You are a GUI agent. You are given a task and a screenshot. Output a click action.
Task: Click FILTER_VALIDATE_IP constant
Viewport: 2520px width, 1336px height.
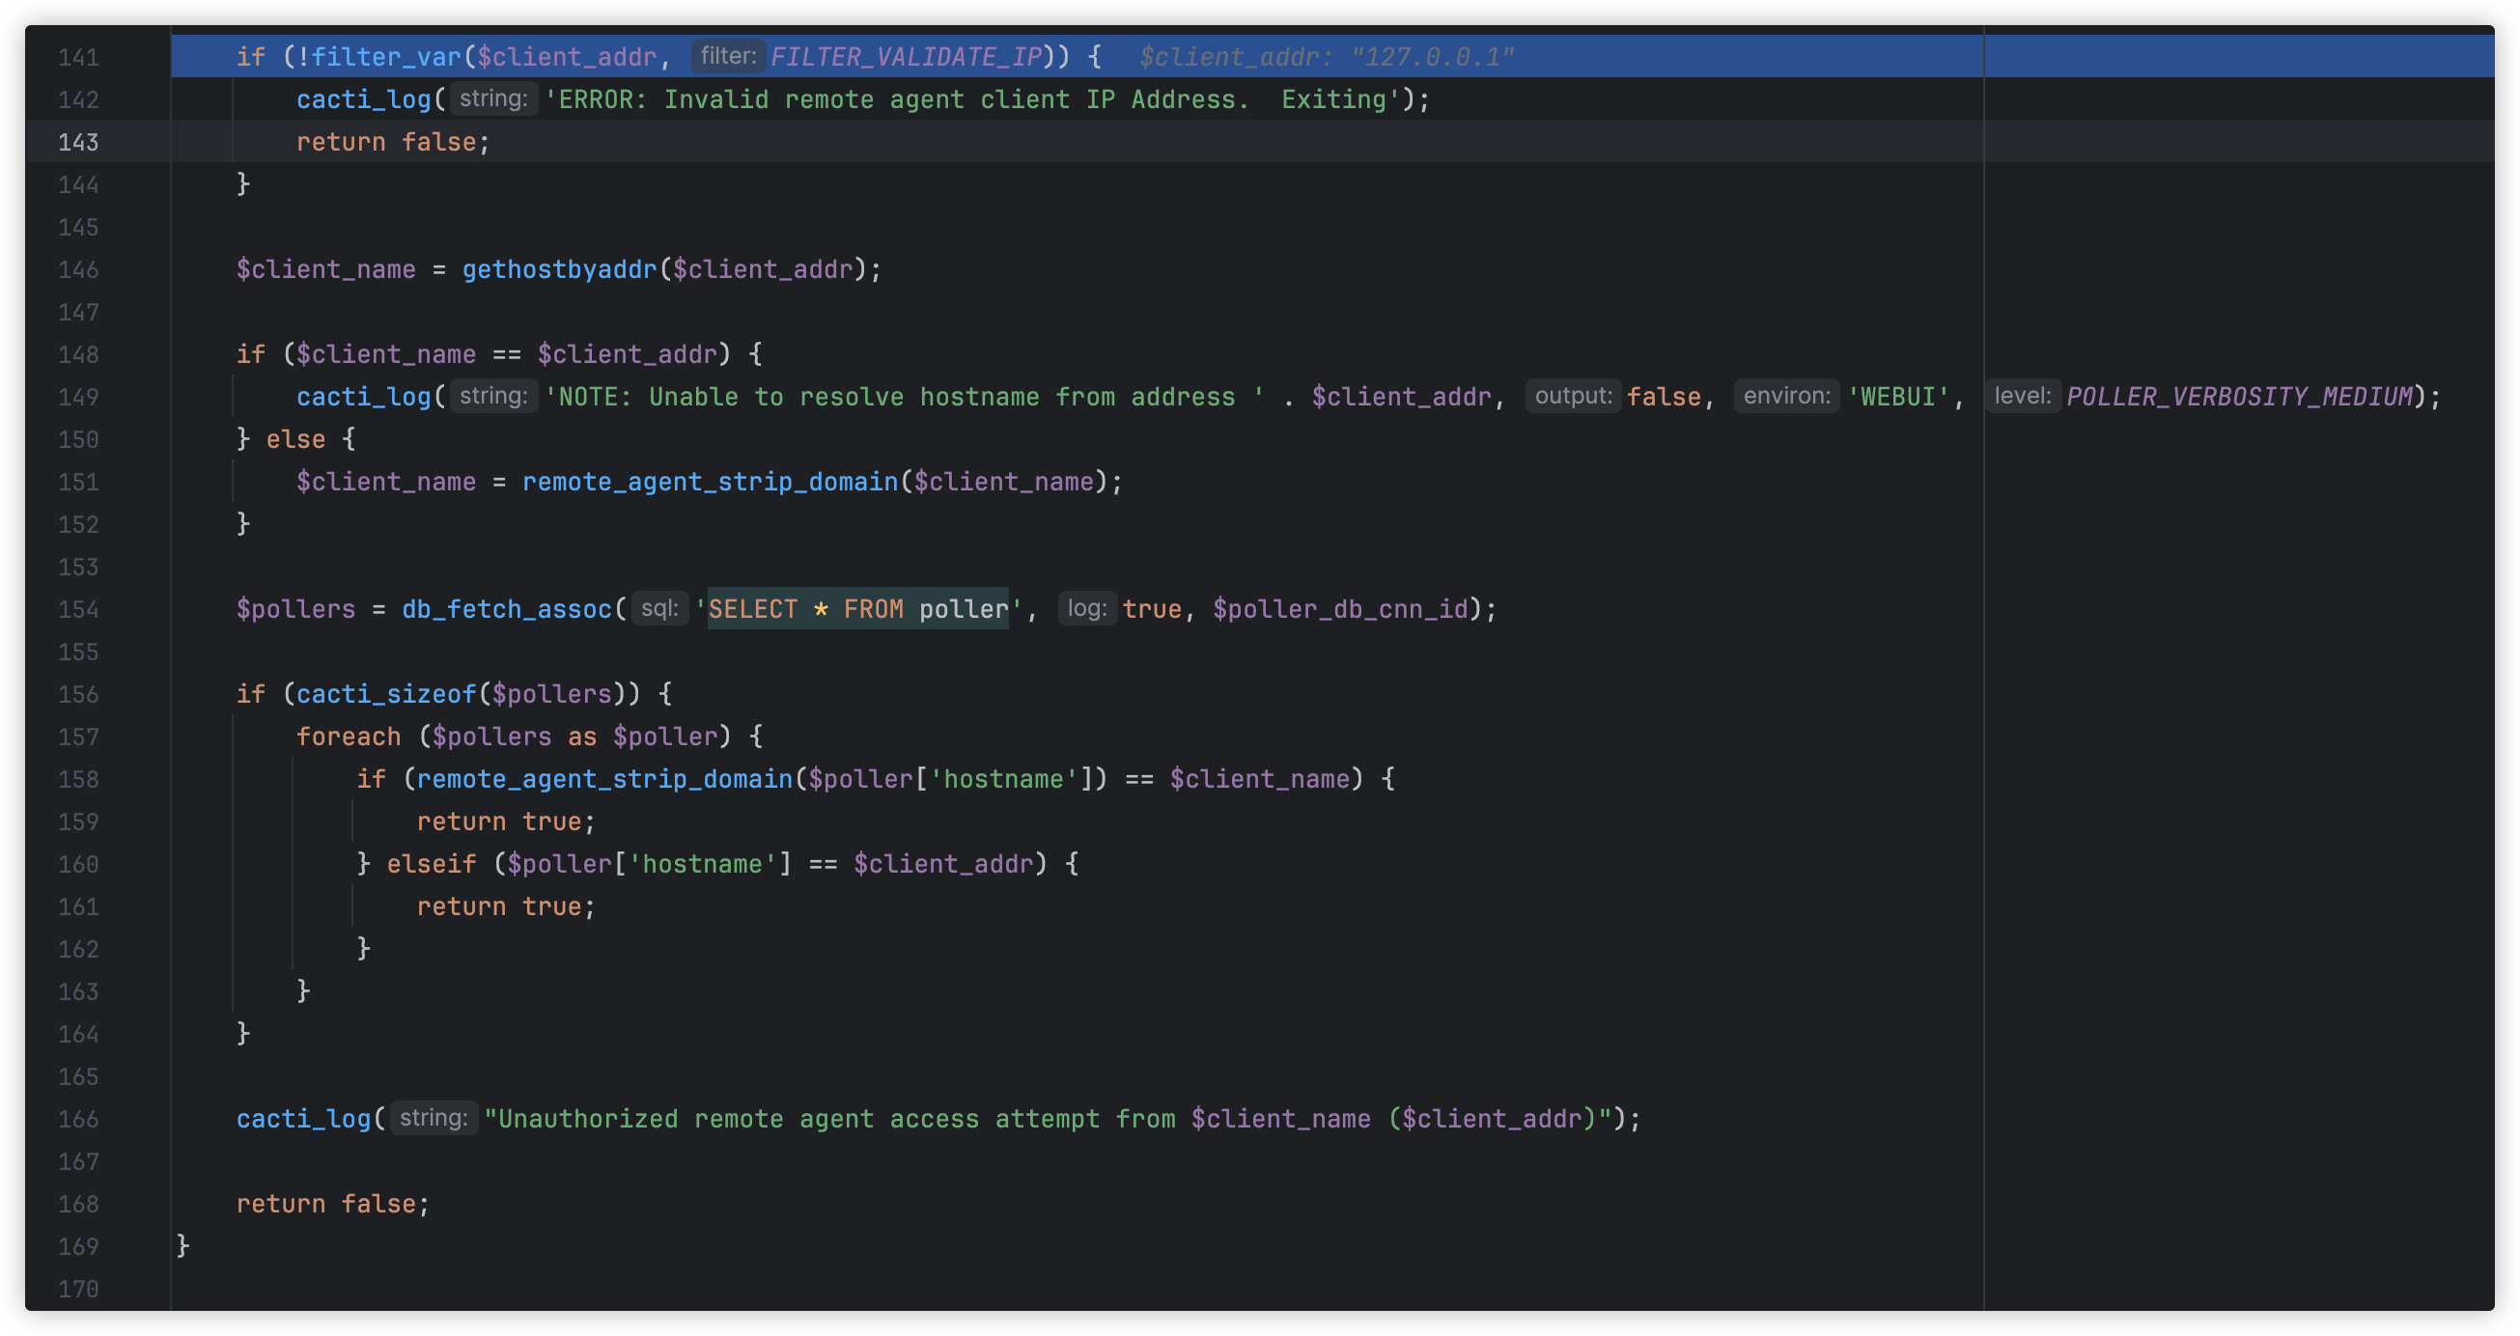[906, 57]
